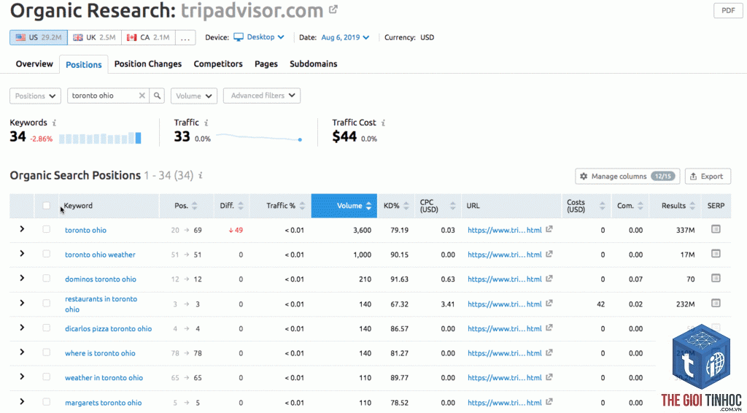Open the Volume filter dropdown
Viewport: 747px width, 413px height.
(194, 96)
